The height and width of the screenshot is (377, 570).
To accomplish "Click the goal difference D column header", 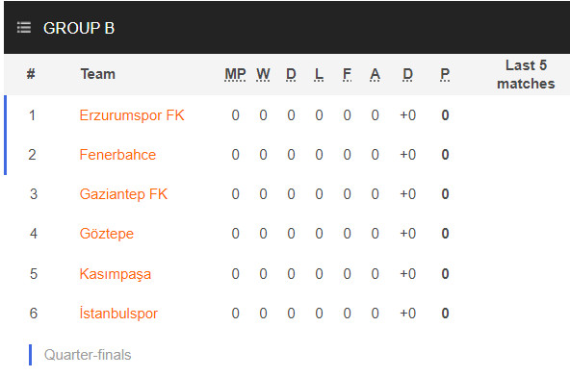I will (x=407, y=74).
